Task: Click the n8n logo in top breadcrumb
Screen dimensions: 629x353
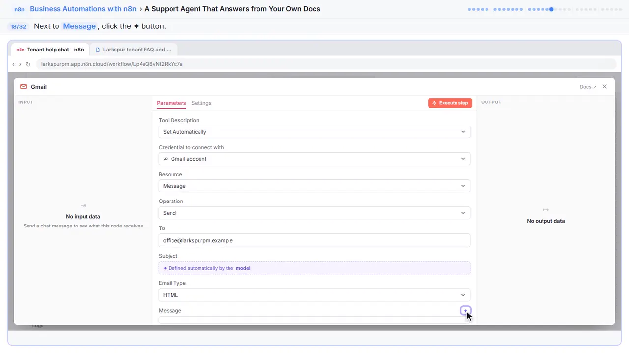Action: tap(19, 9)
